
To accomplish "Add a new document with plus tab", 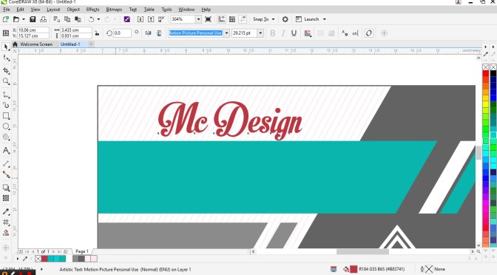I will [91, 44].
